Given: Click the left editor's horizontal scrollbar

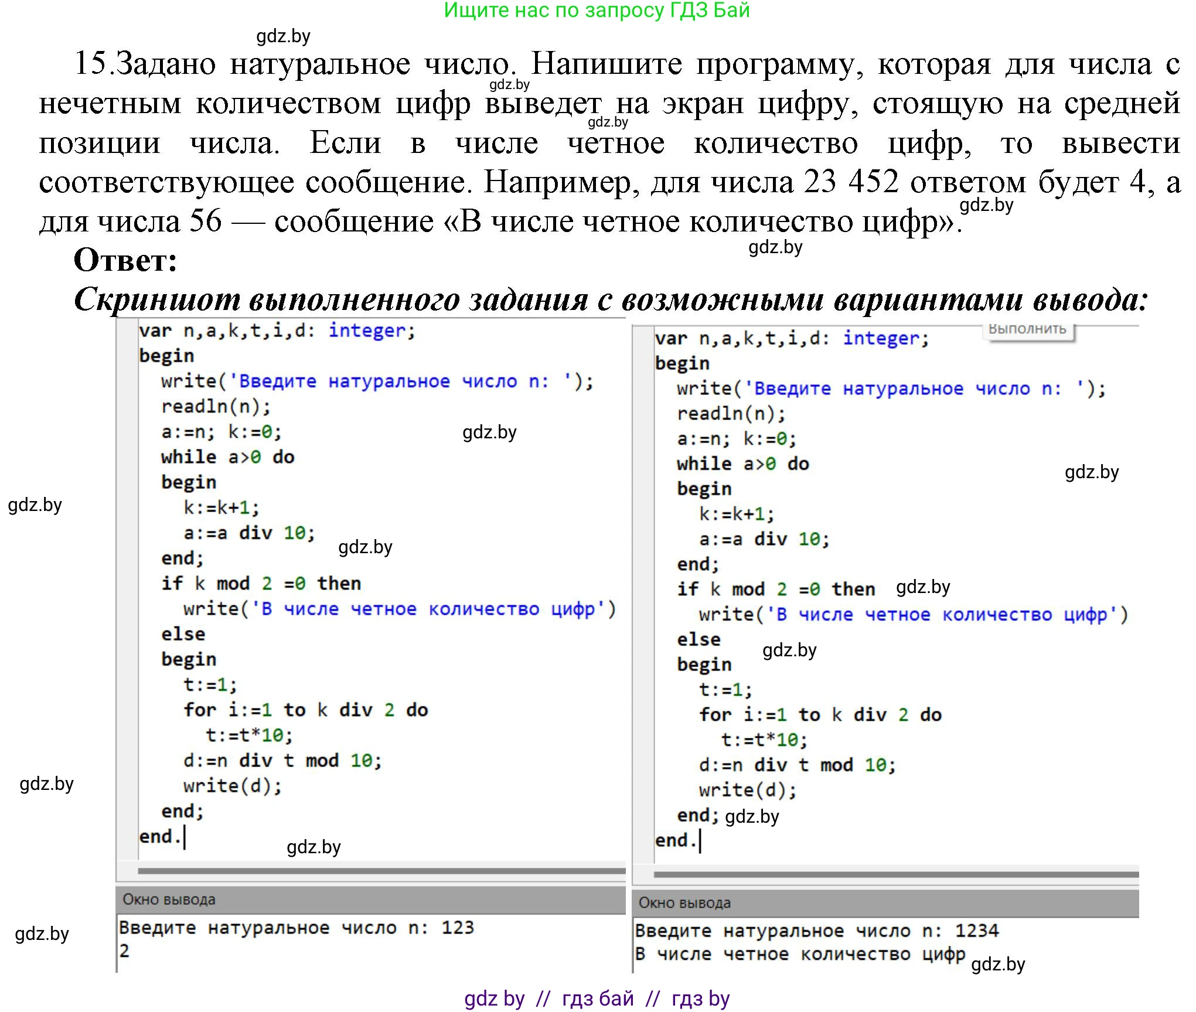Looking at the screenshot, I should [381, 871].
